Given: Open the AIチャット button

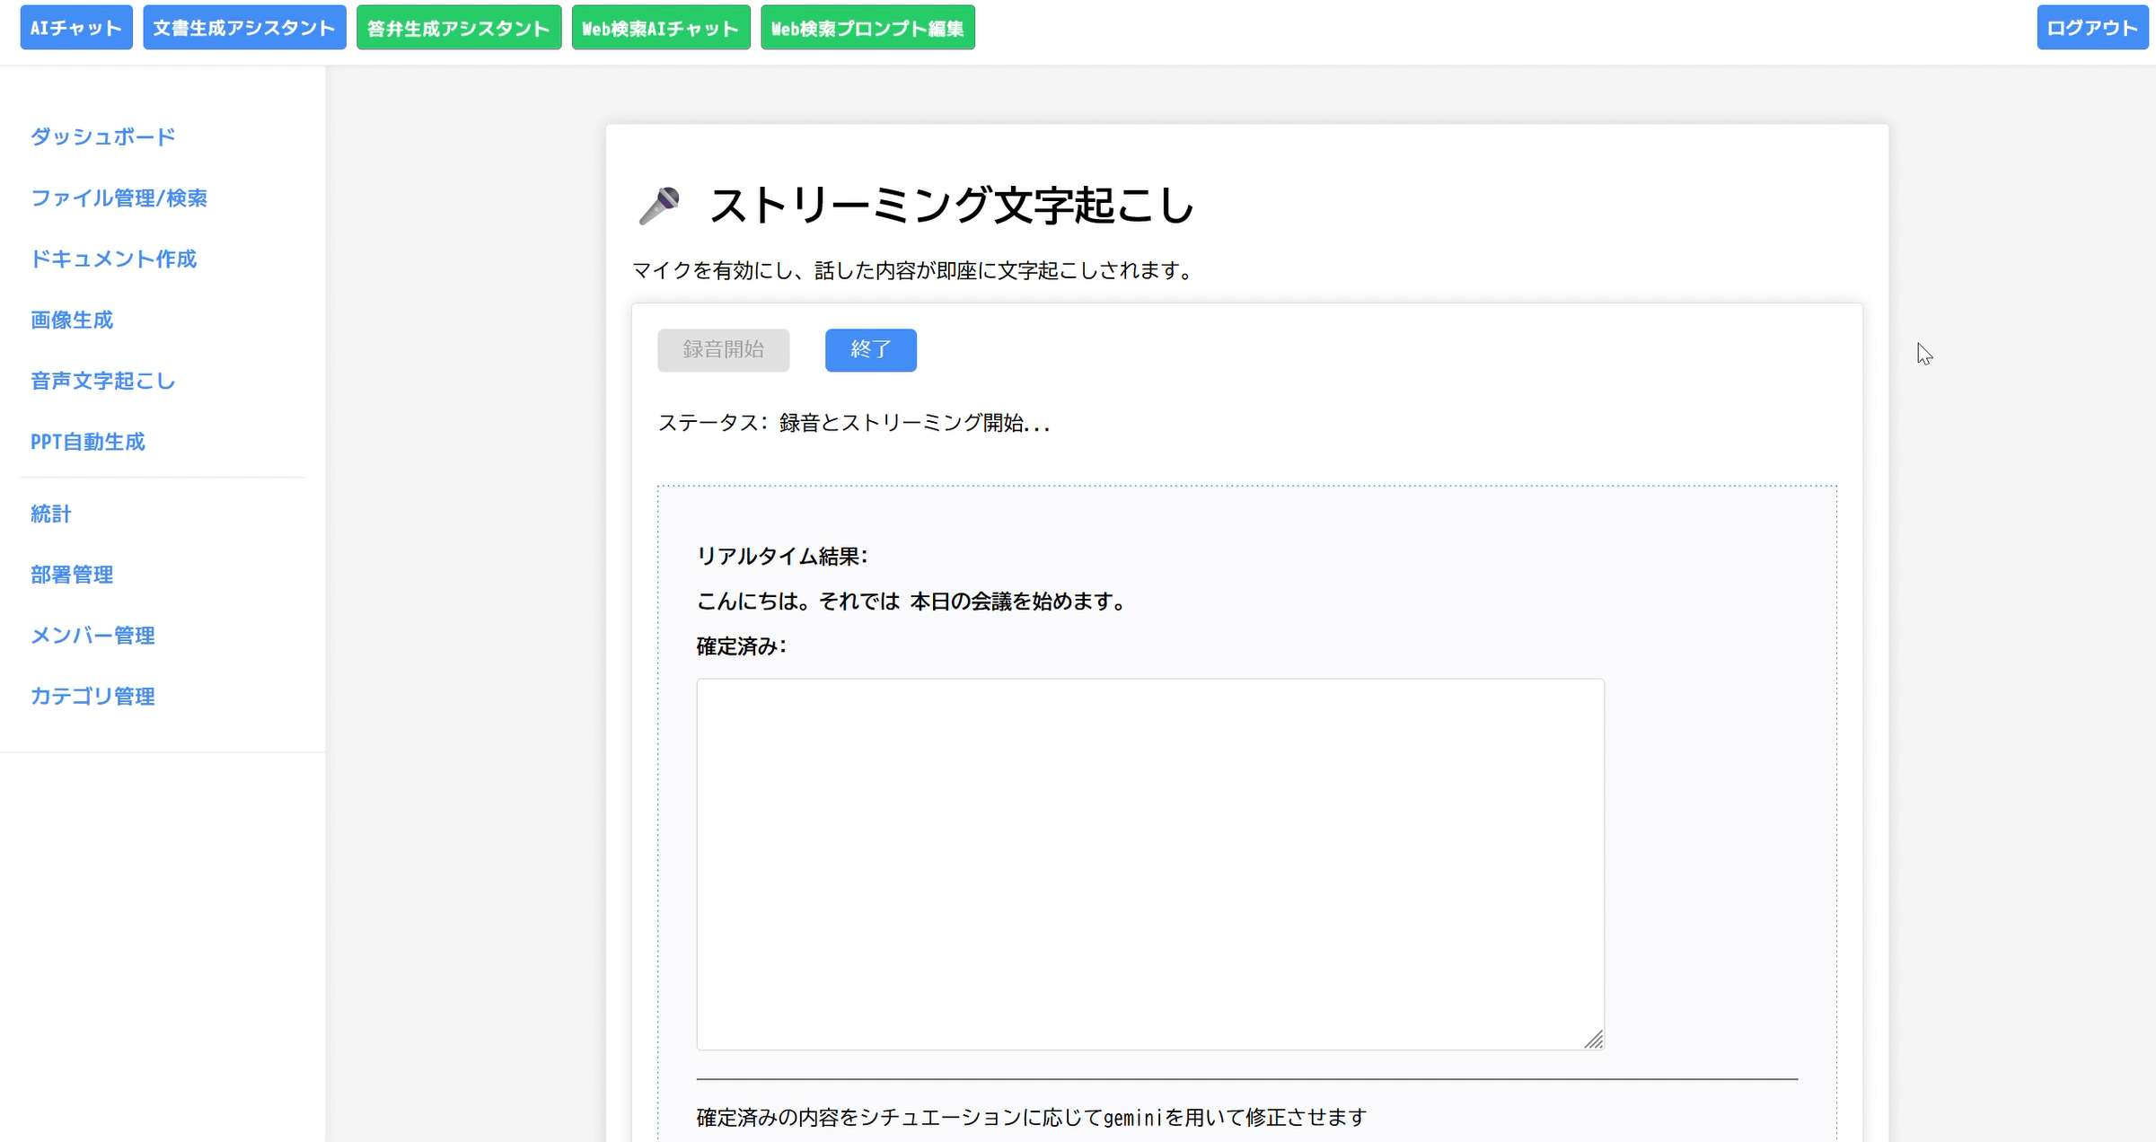Looking at the screenshot, I should pyautogui.click(x=76, y=28).
